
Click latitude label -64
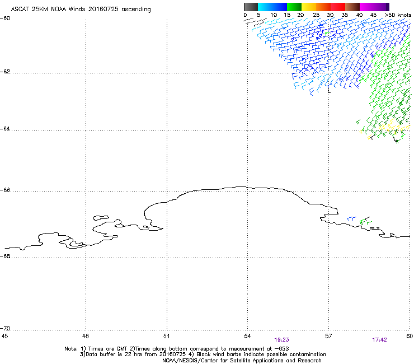tap(5, 129)
